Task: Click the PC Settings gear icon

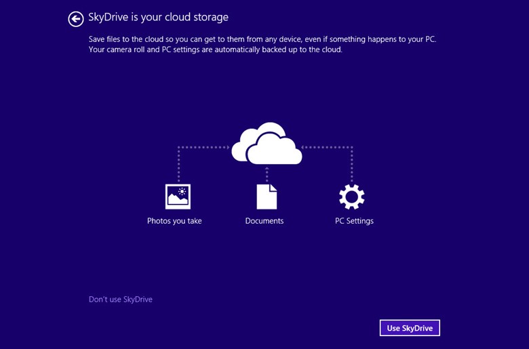Action: [x=351, y=197]
